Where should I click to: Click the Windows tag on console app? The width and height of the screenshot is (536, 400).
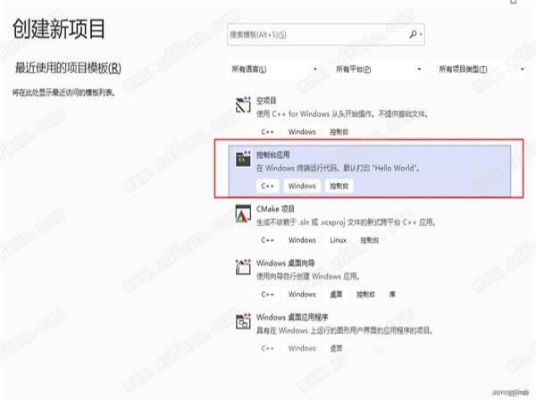(x=302, y=187)
